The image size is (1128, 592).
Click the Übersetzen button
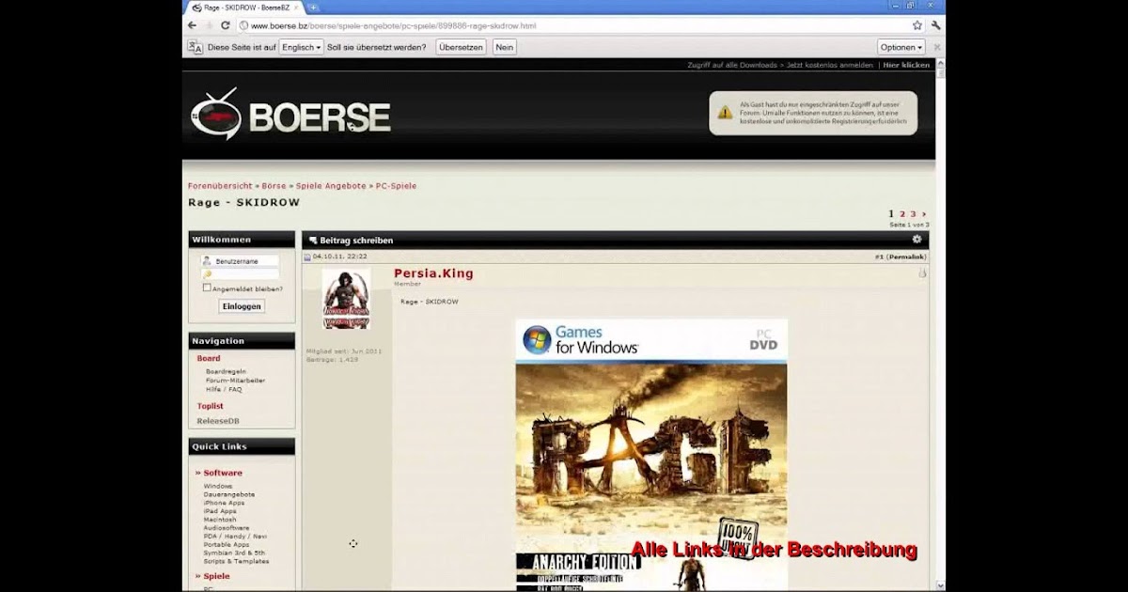461,47
